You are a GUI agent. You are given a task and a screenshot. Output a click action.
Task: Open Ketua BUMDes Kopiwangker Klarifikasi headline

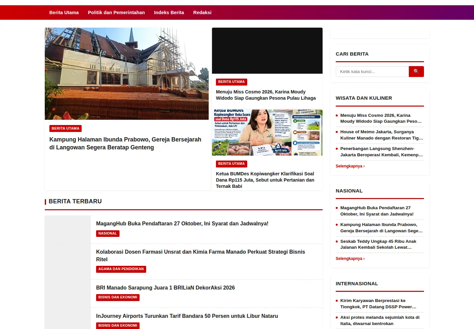[265, 180]
